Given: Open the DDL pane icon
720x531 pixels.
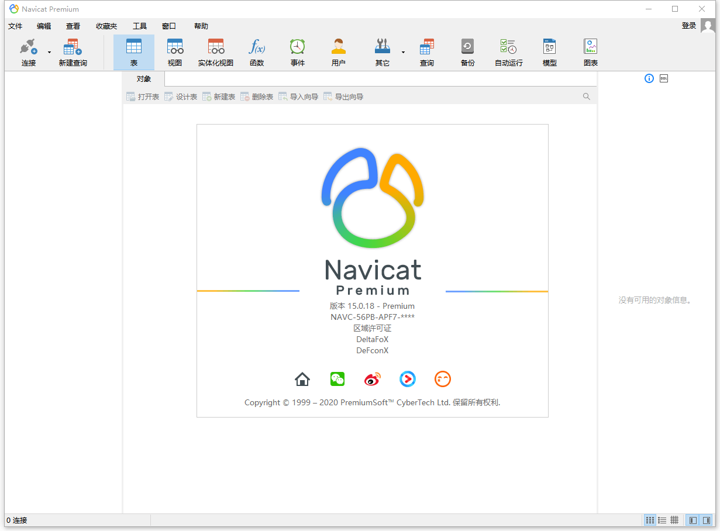Looking at the screenshot, I should (663, 78).
